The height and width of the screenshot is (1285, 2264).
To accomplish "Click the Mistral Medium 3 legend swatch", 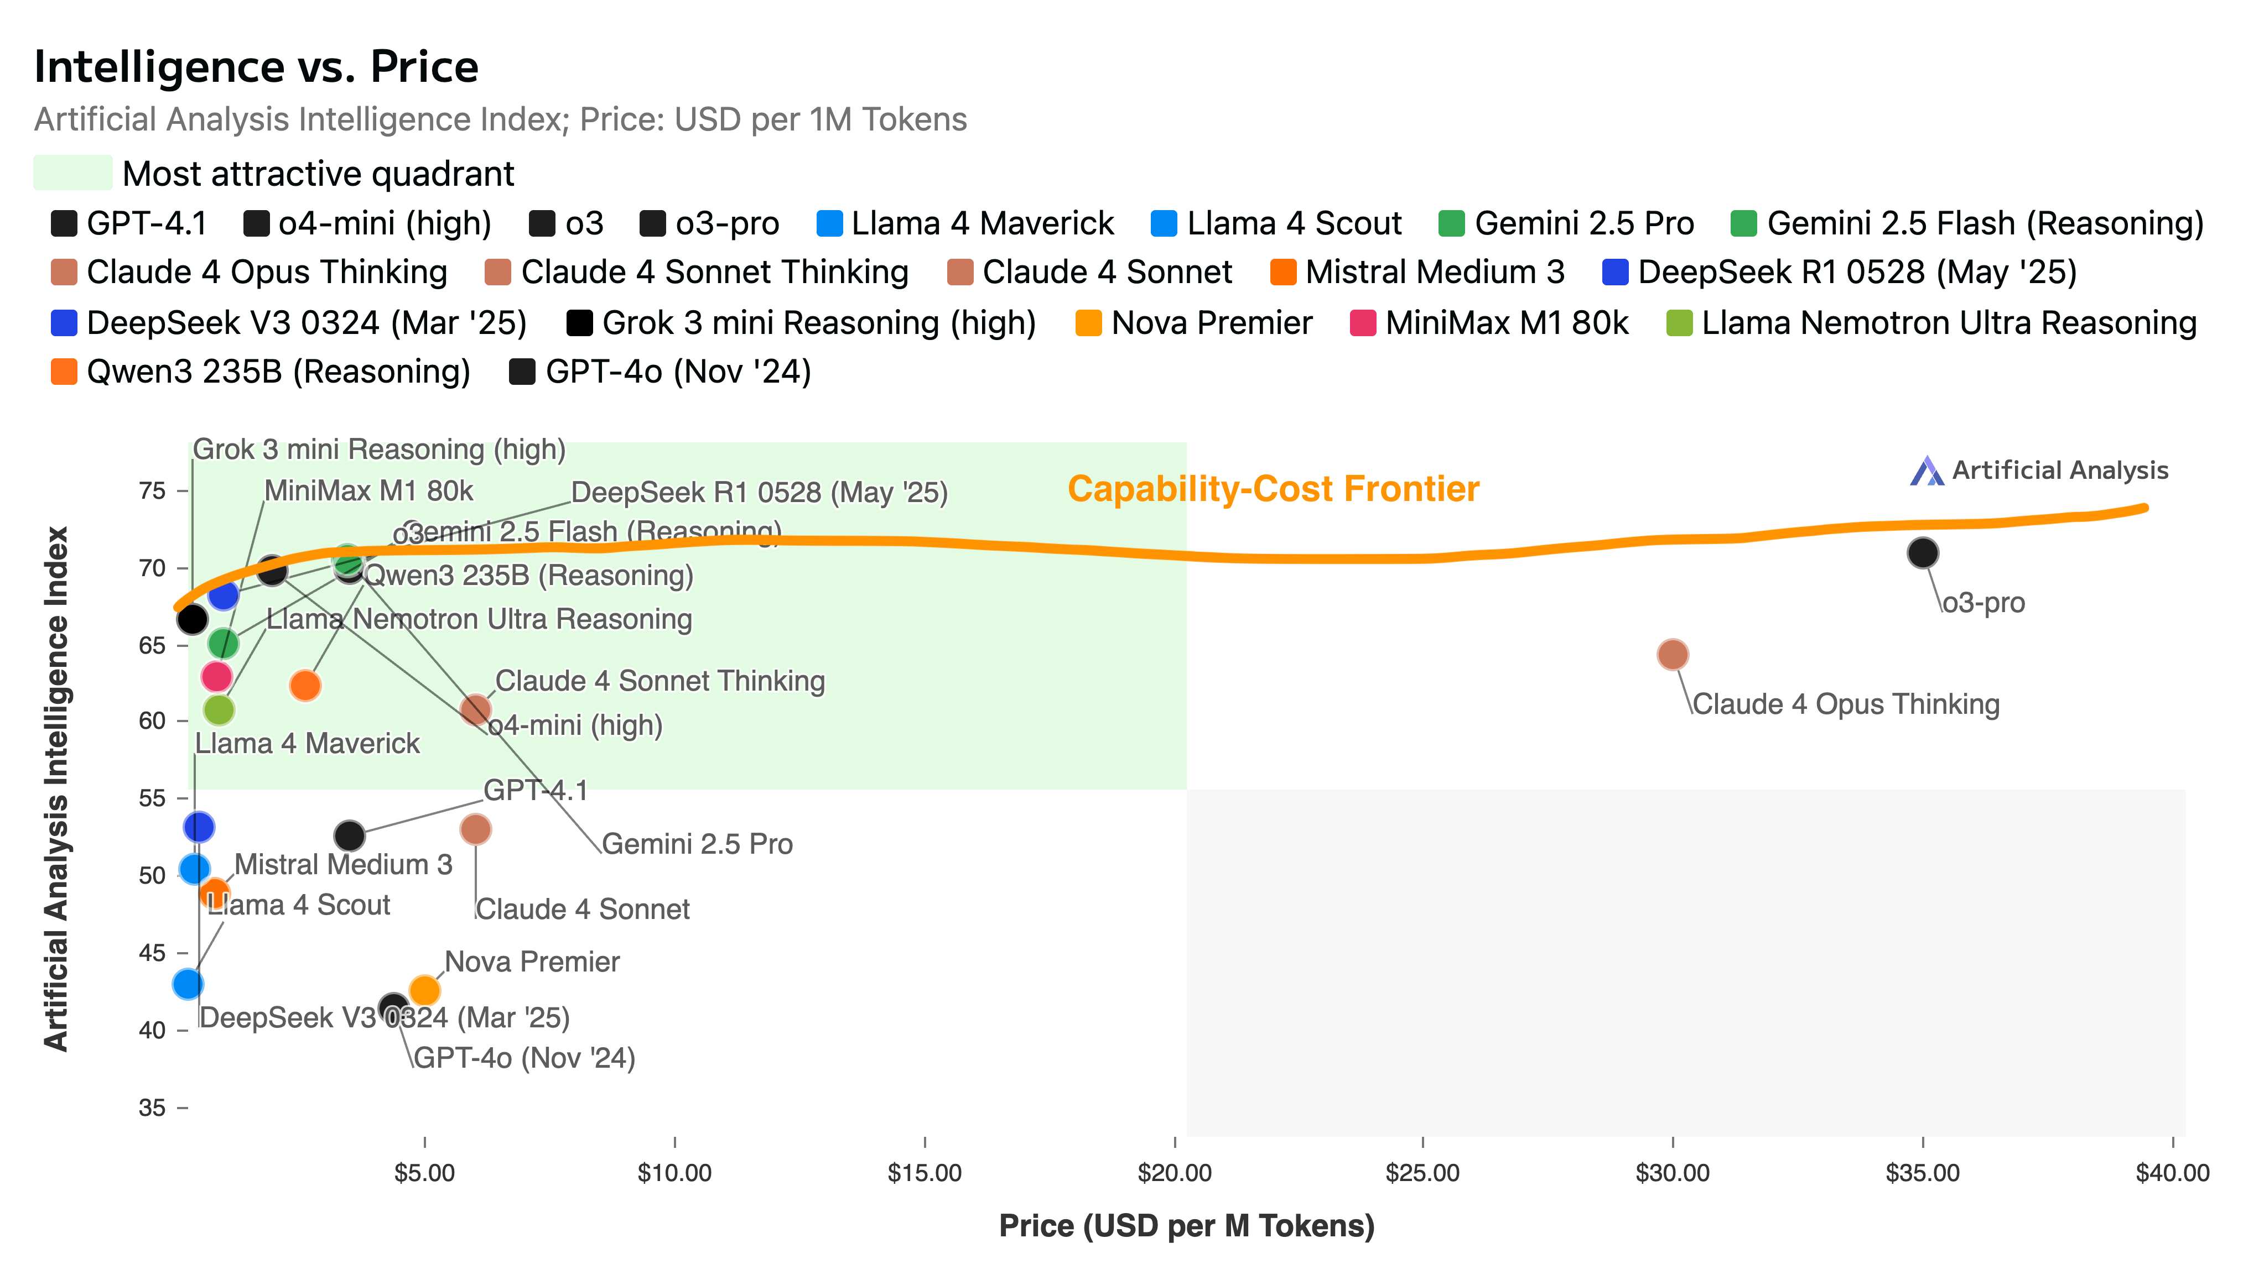I will tap(1283, 273).
